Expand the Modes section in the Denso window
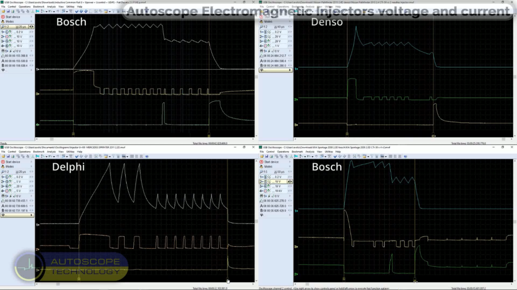This screenshot has width=517, height=290. [290, 21]
